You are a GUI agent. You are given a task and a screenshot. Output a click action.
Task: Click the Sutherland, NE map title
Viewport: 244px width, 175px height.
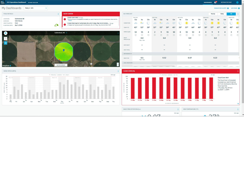pyautogui.click(x=59, y=33)
